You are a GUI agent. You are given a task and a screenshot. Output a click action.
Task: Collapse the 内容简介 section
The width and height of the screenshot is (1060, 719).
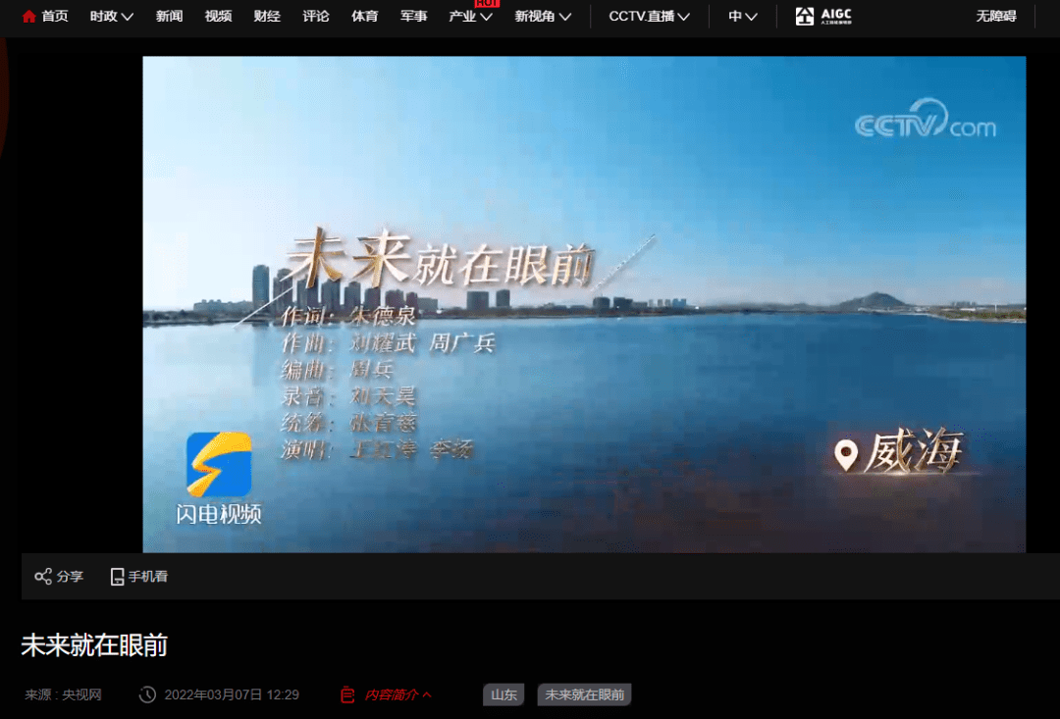pyautogui.click(x=398, y=694)
